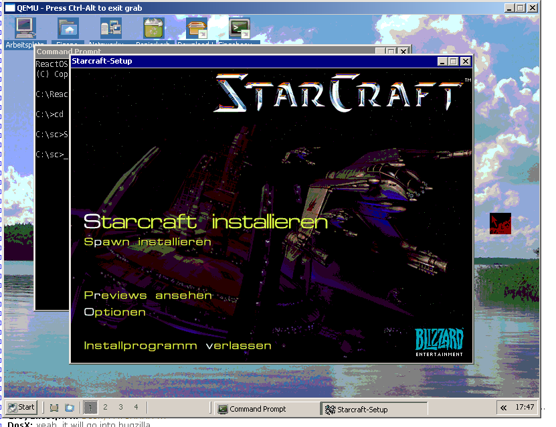Switch to virtual desktop 3
Viewport: 556px width, 427px height.
[x=121, y=407]
